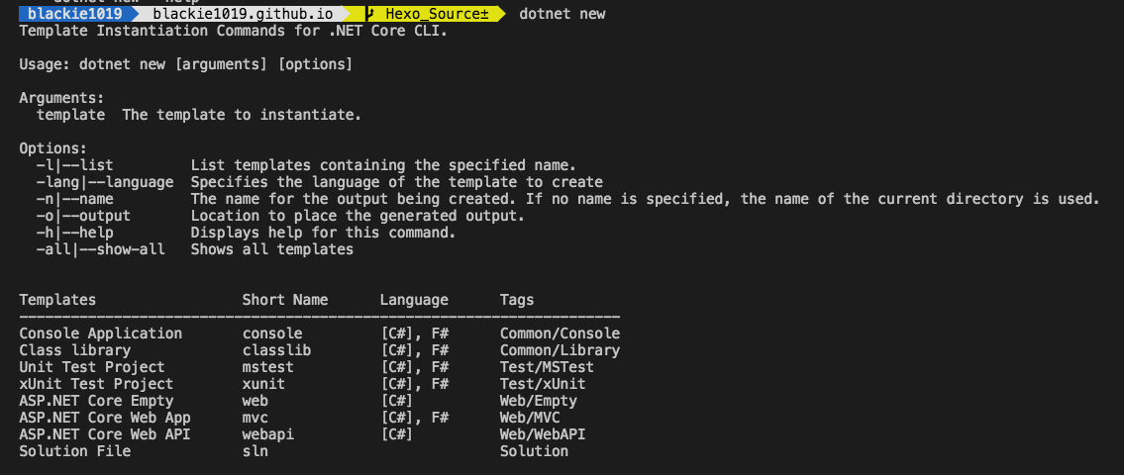The width and height of the screenshot is (1124, 475).
Task: Click the 'Web/MVC' tag text
Action: (x=530, y=418)
